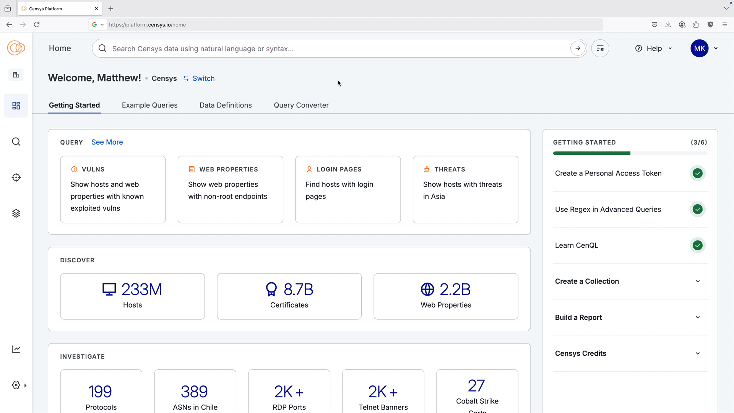The height and width of the screenshot is (413, 734).
Task: Click the Censys logo in the sidebar
Action: [x=16, y=48]
